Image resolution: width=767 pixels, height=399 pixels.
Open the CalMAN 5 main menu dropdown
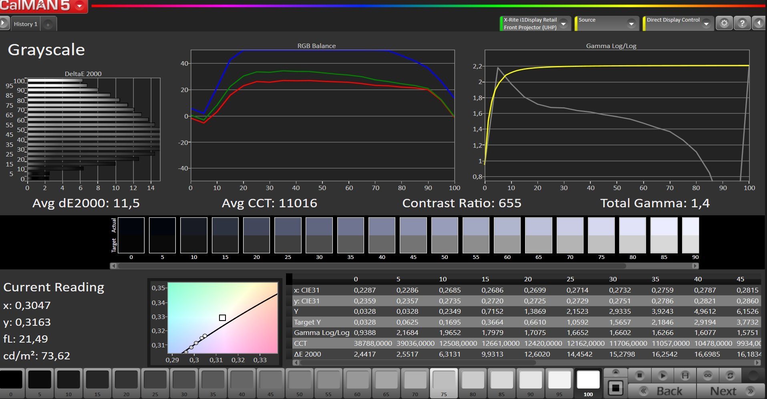tap(80, 6)
